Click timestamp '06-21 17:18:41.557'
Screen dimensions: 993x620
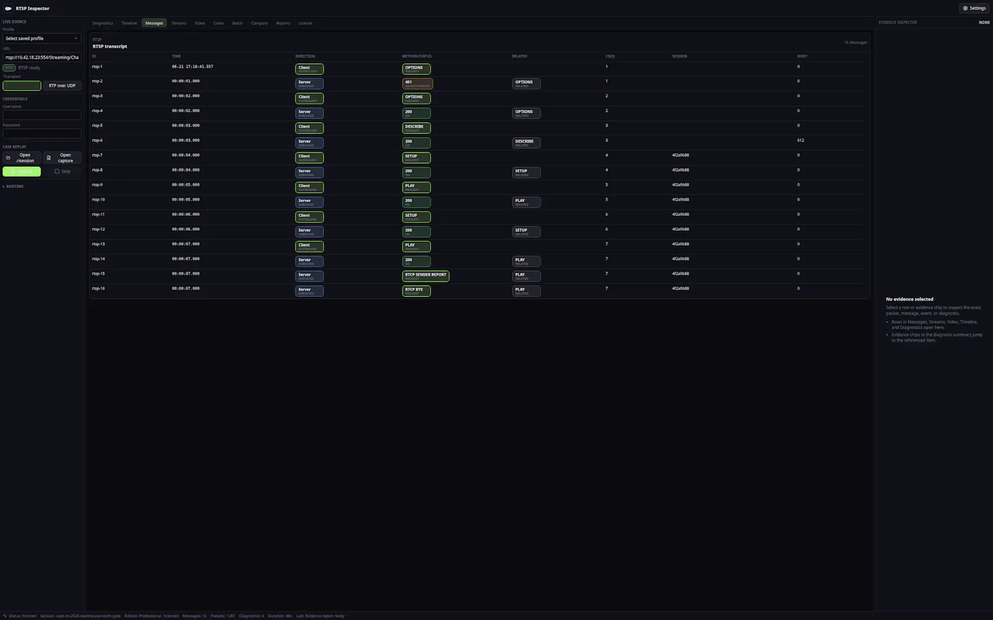(192, 66)
